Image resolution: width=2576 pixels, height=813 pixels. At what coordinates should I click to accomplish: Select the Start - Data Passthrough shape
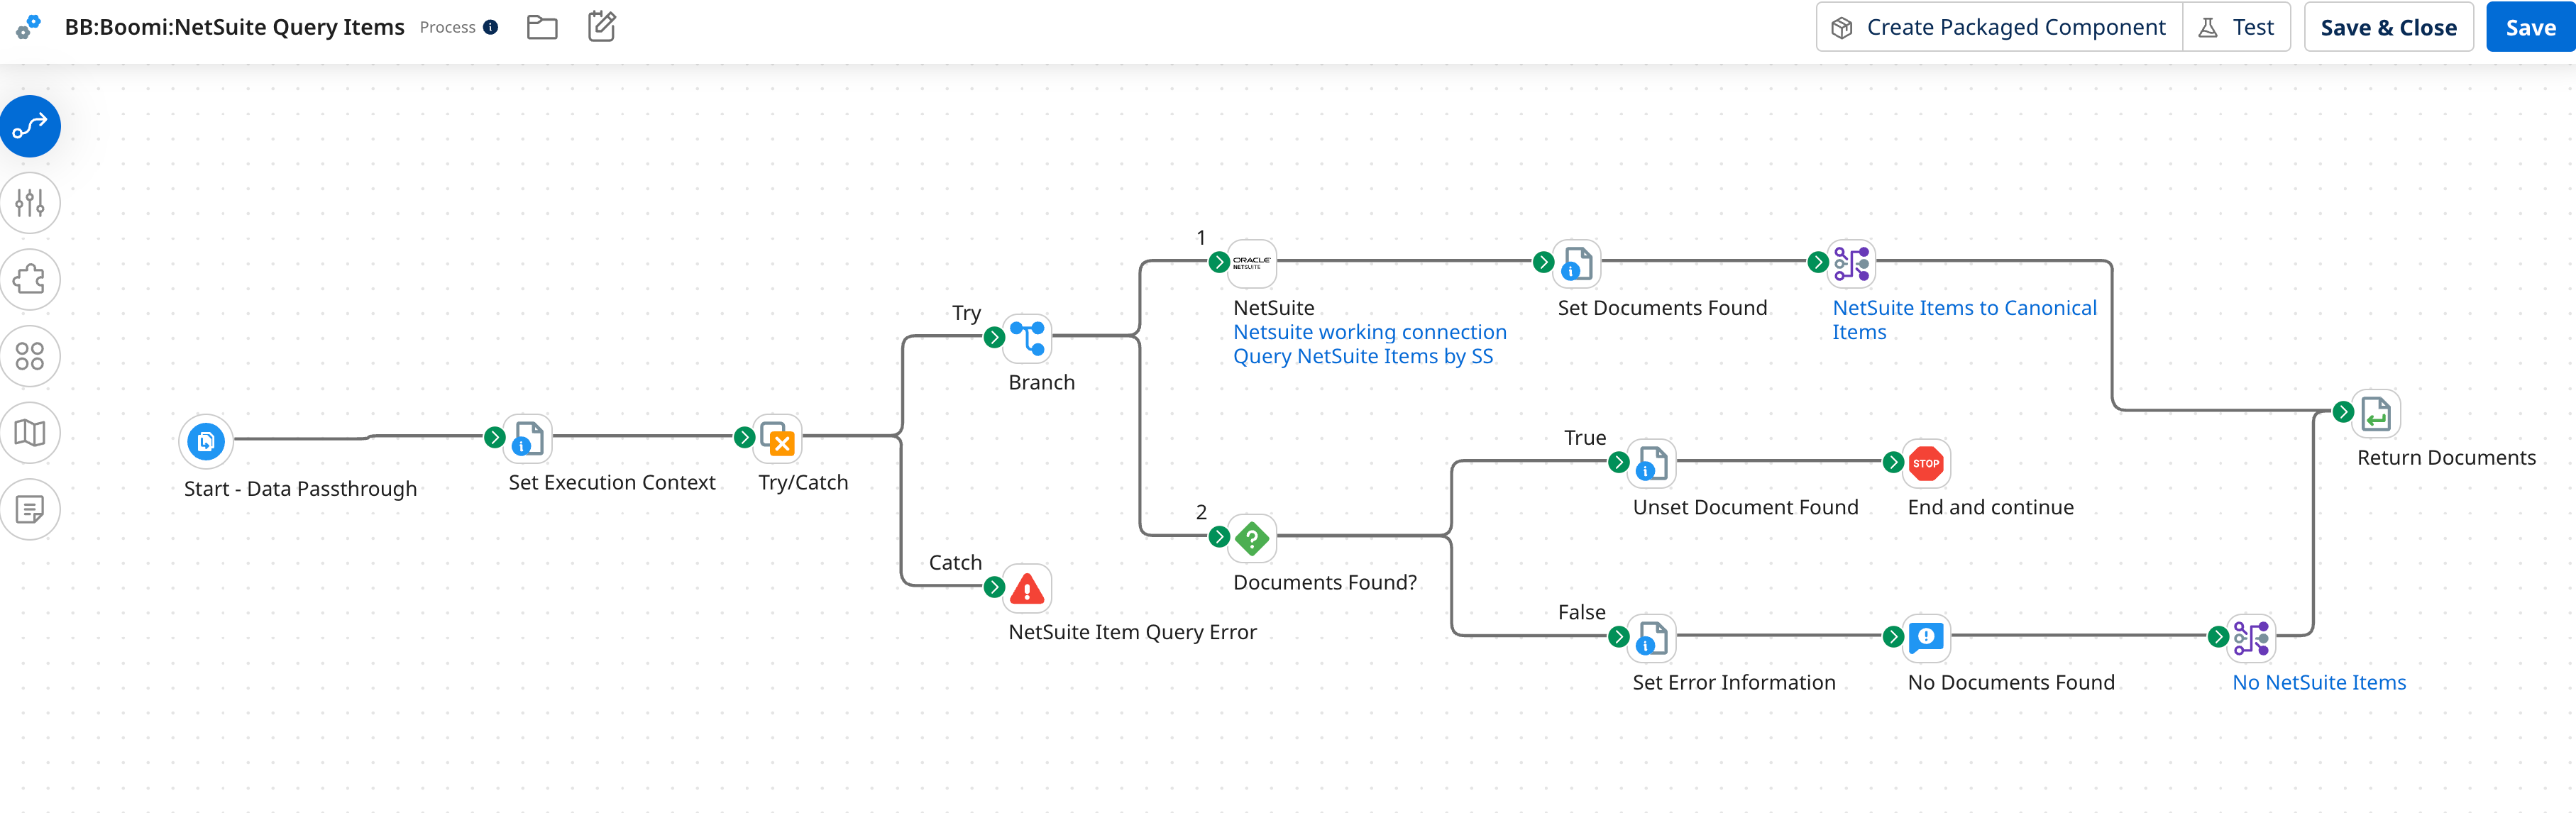(x=206, y=440)
